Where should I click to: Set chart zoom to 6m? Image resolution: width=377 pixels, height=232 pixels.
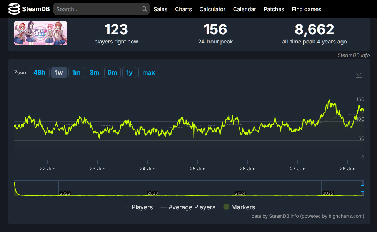point(112,73)
